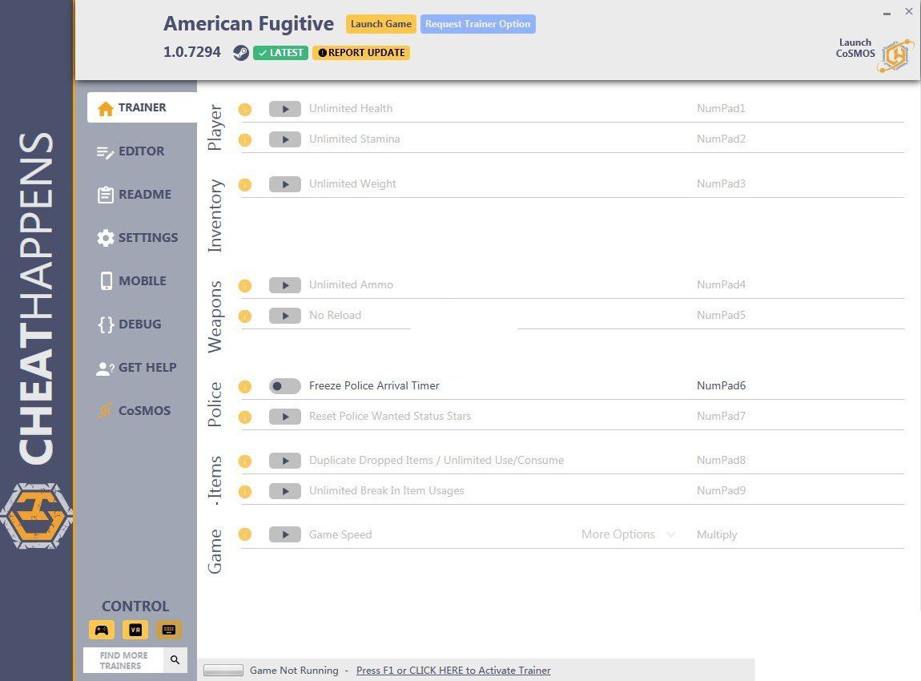The width and height of the screenshot is (921, 681).
Task: Click the Multiply hotkey for Game Speed
Action: coord(717,534)
